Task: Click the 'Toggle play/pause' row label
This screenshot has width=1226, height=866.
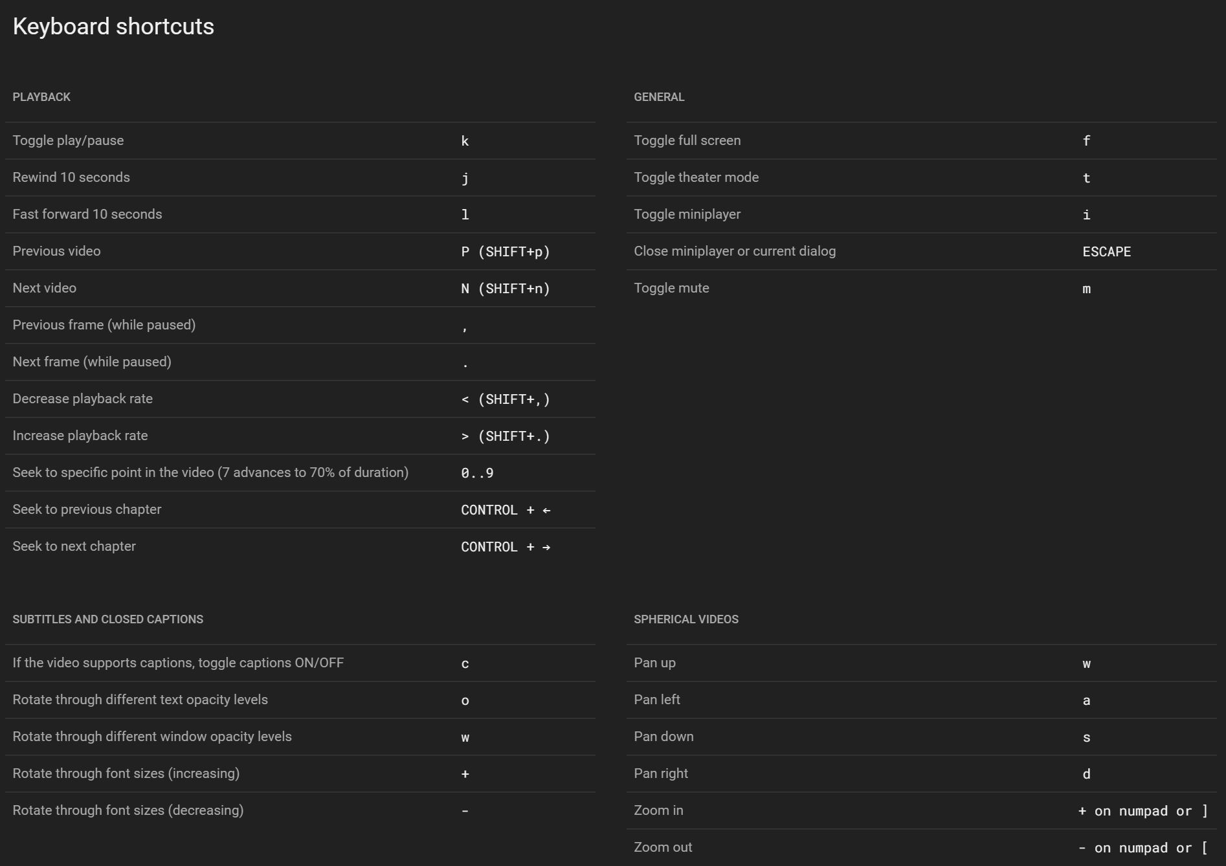Action: pyautogui.click(x=68, y=140)
